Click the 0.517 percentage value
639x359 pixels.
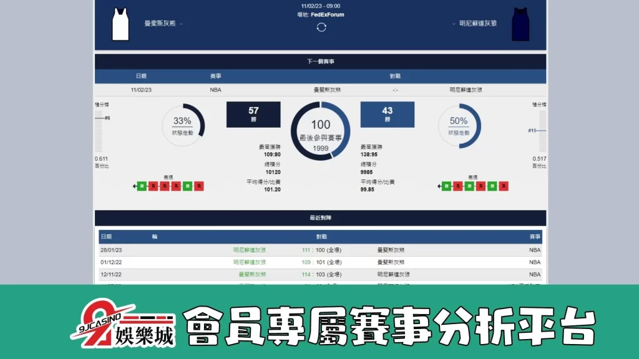[539, 159]
